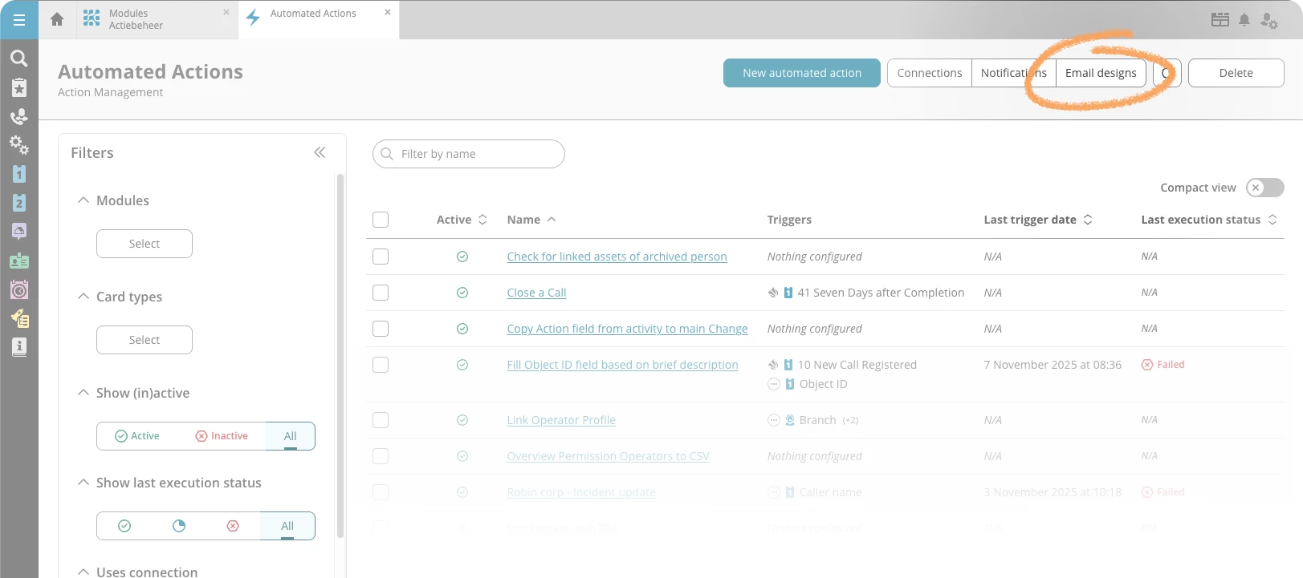Check the Link Operator Profile row checkbox

(381, 420)
